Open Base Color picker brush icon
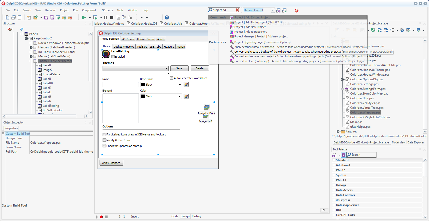Screen dimensions: 429x221 coord(186,85)
